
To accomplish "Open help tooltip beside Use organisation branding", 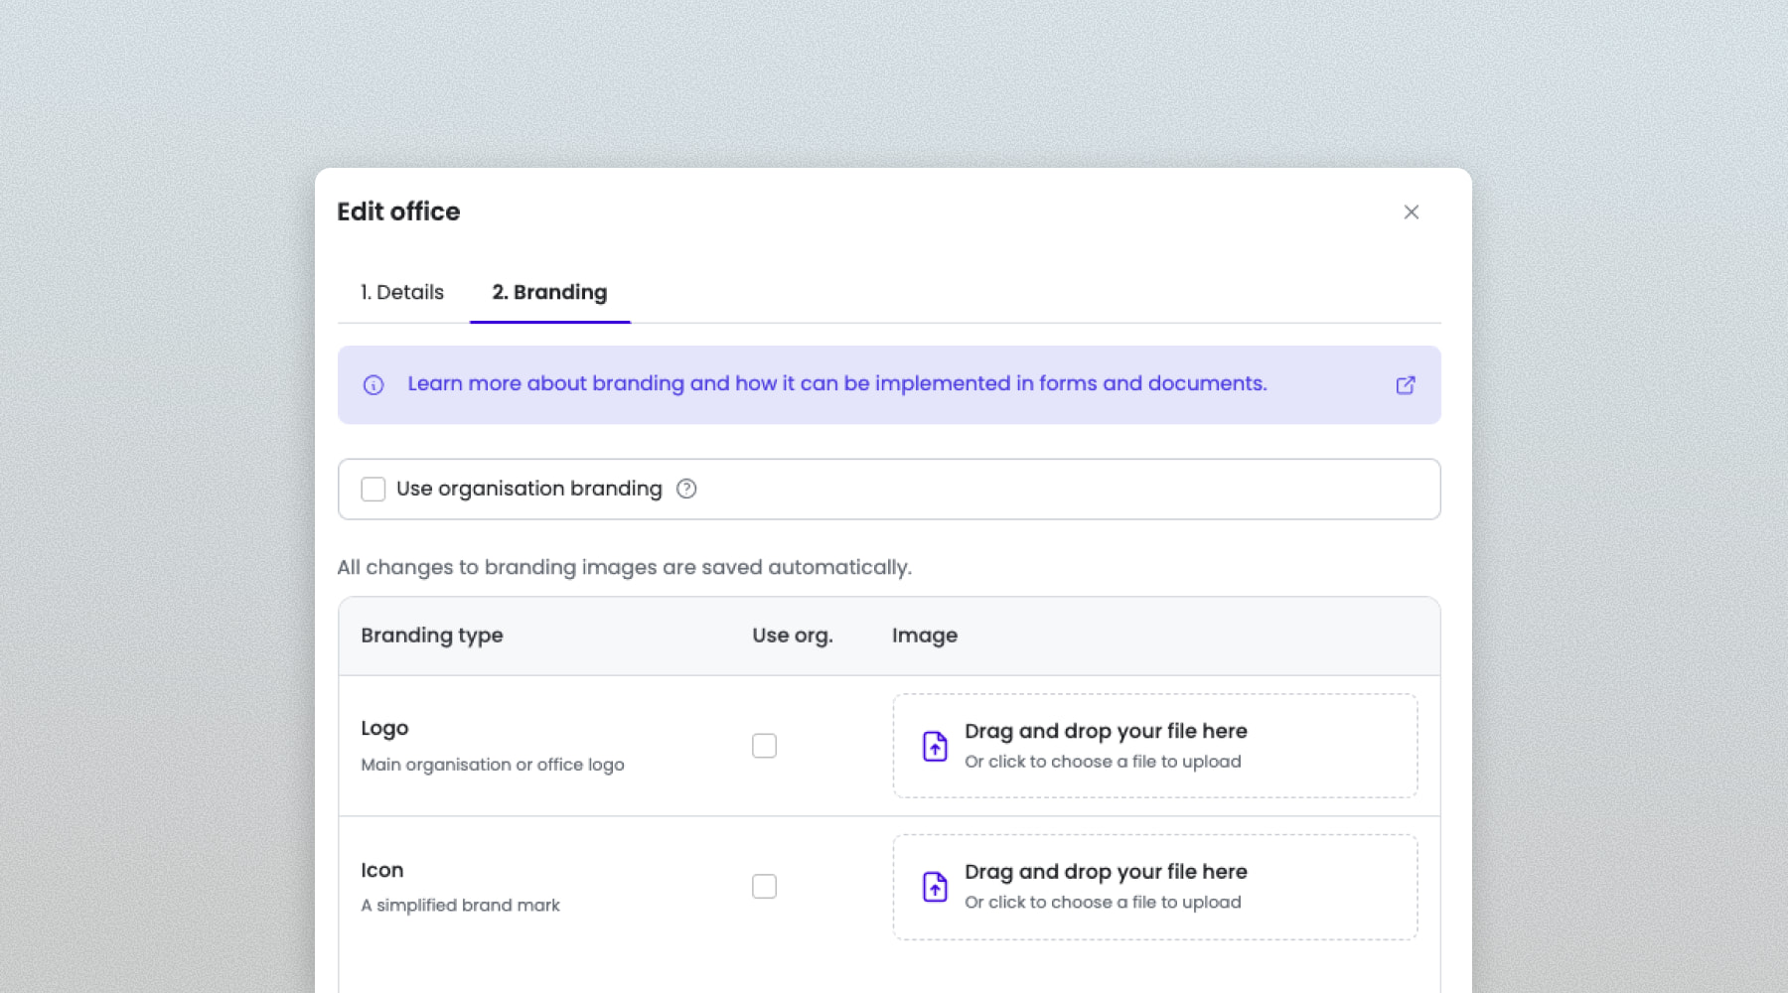I will pyautogui.click(x=686, y=489).
